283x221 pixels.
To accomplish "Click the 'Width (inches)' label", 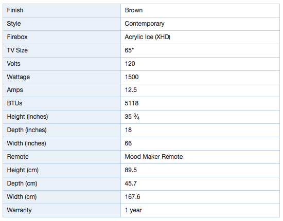I will pos(27,143).
